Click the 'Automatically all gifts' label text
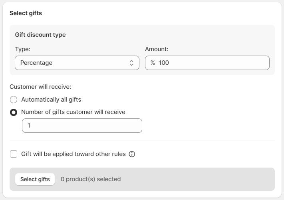 pyautogui.click(x=51, y=100)
